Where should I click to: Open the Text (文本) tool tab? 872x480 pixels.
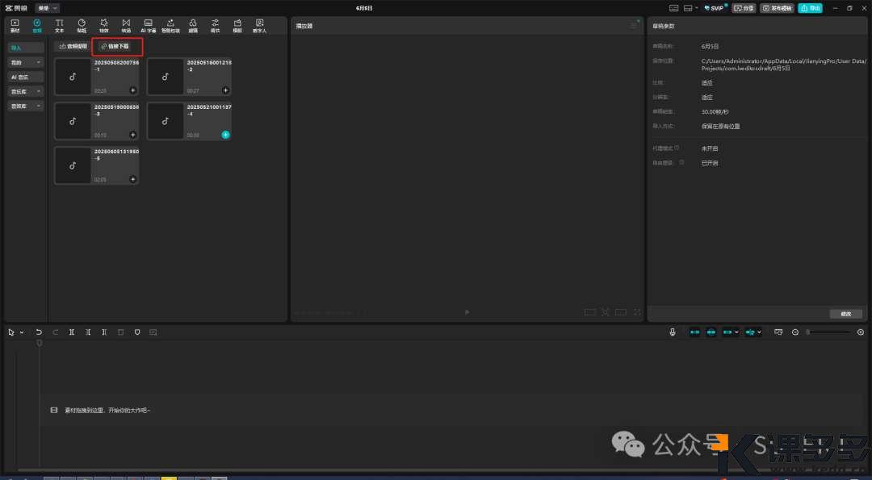[x=59, y=25]
